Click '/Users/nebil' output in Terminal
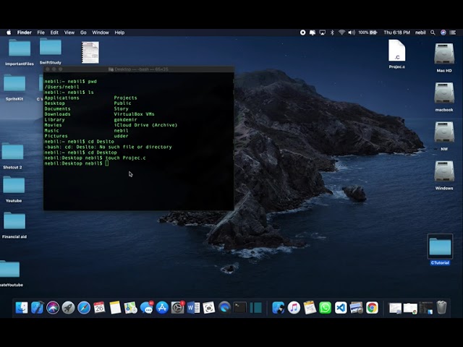Viewport: 463px width, 347px height. click(x=61, y=87)
